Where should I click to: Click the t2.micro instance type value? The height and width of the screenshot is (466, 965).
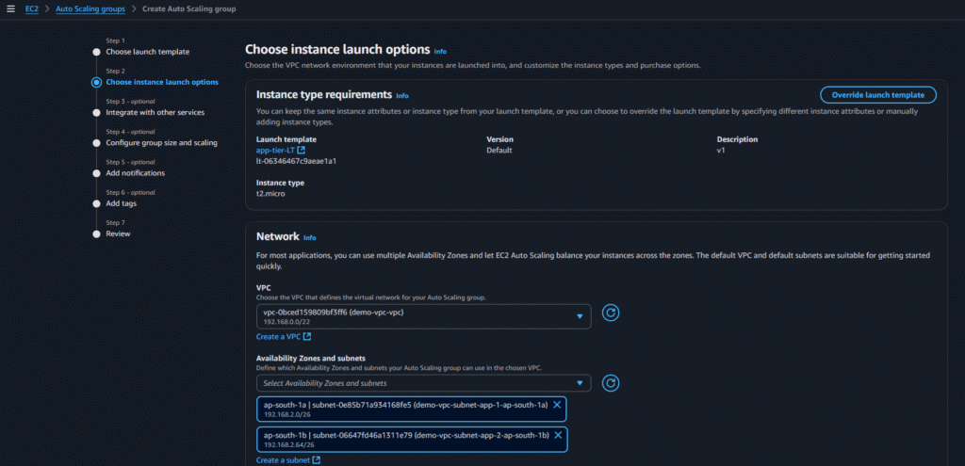tap(270, 194)
